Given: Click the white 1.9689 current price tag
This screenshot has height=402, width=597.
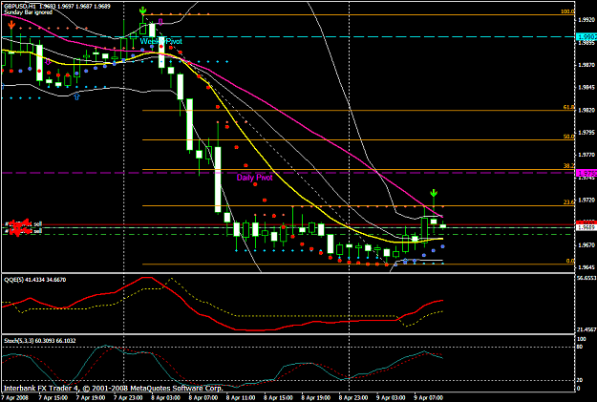Looking at the screenshot, I should 586,227.
